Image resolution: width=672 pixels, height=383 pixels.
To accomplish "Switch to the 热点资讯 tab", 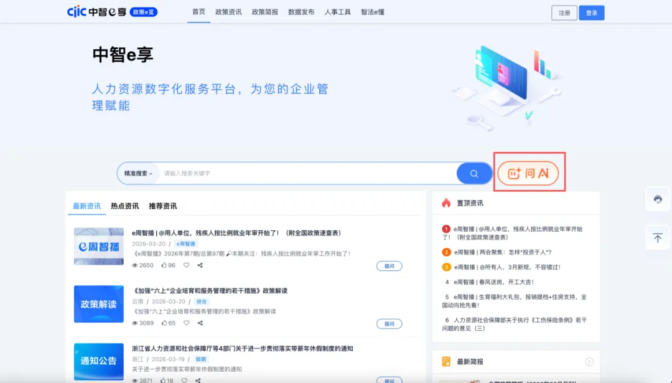I will tap(124, 206).
